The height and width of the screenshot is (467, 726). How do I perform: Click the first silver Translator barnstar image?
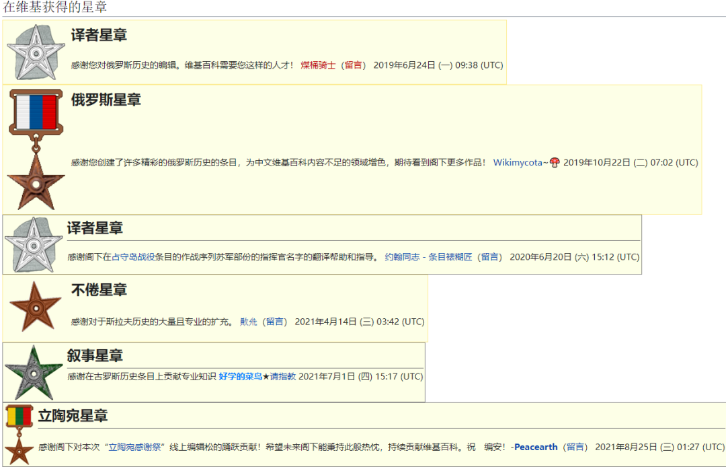35,52
